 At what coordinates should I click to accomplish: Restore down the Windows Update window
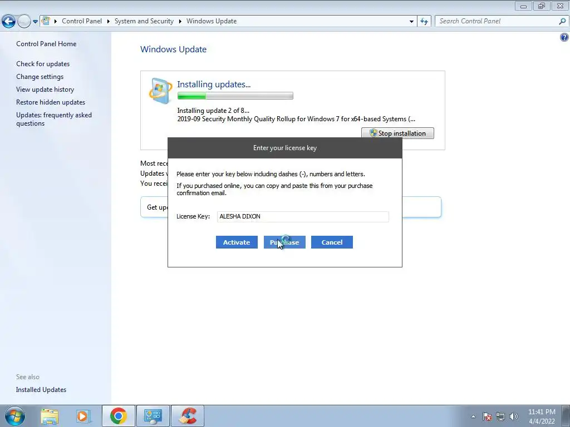[x=542, y=6]
